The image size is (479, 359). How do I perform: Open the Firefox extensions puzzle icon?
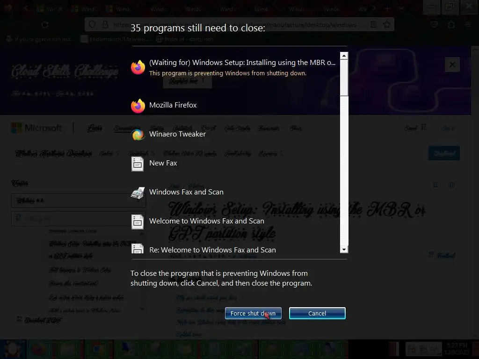coord(451,24)
